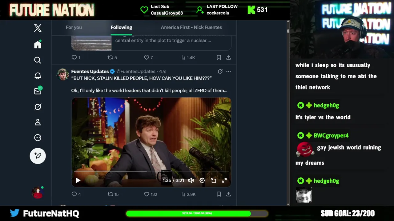Reply to Fuentes post with 4 replies
The height and width of the screenshot is (221, 394).
pos(76,194)
